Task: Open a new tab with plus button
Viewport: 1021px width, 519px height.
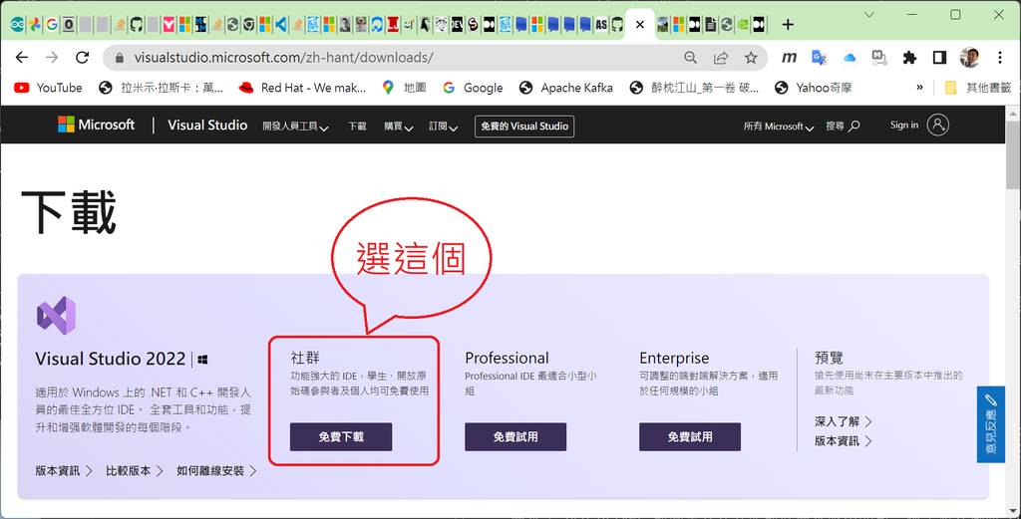Action: (788, 25)
